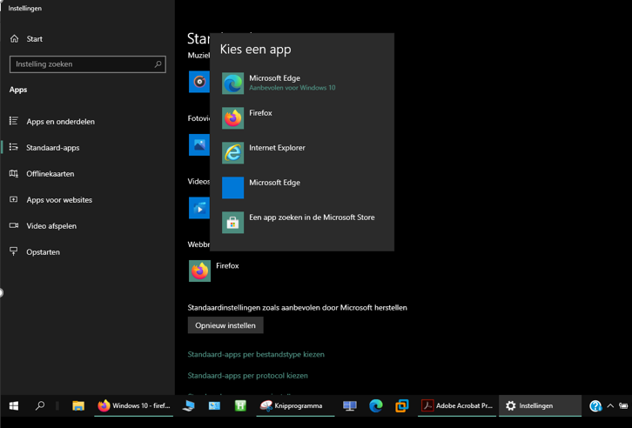Viewport: 632px width, 428px height.
Task: Select Firefox in the app chooser list
Action: click(x=260, y=117)
